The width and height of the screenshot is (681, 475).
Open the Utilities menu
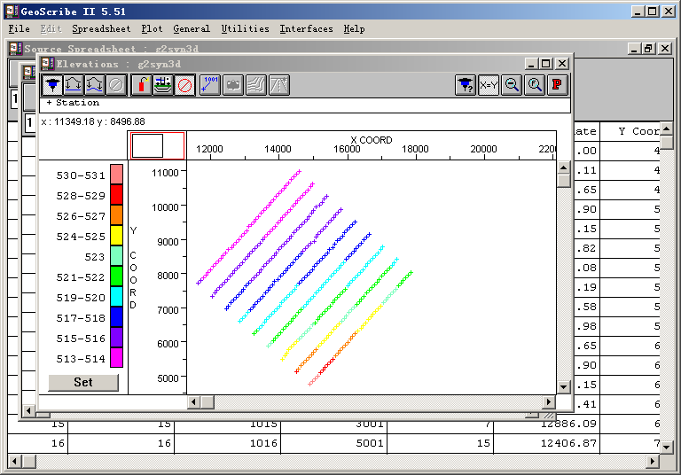point(245,28)
